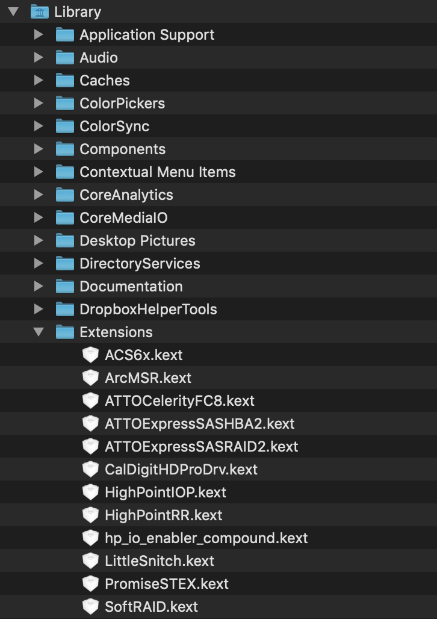Select hp_io_enabler_compound.kext in the list
Image resolution: width=437 pixels, height=619 pixels.
point(206,538)
